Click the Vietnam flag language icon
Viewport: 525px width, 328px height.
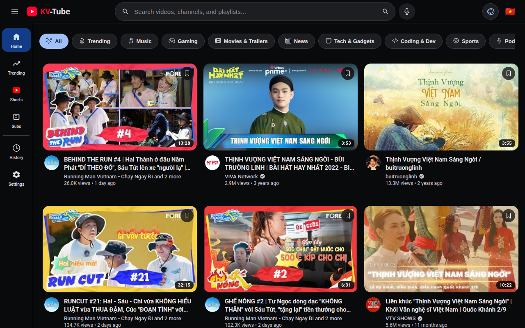point(510,11)
